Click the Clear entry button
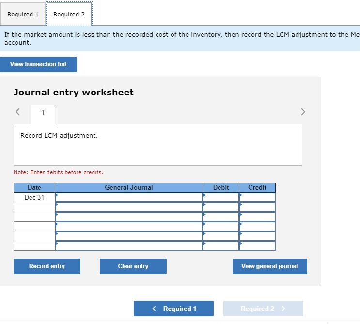The image size is (360, 324). [133, 266]
